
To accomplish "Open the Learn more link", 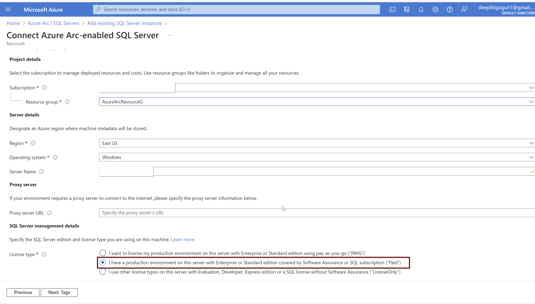I will tap(183, 239).
